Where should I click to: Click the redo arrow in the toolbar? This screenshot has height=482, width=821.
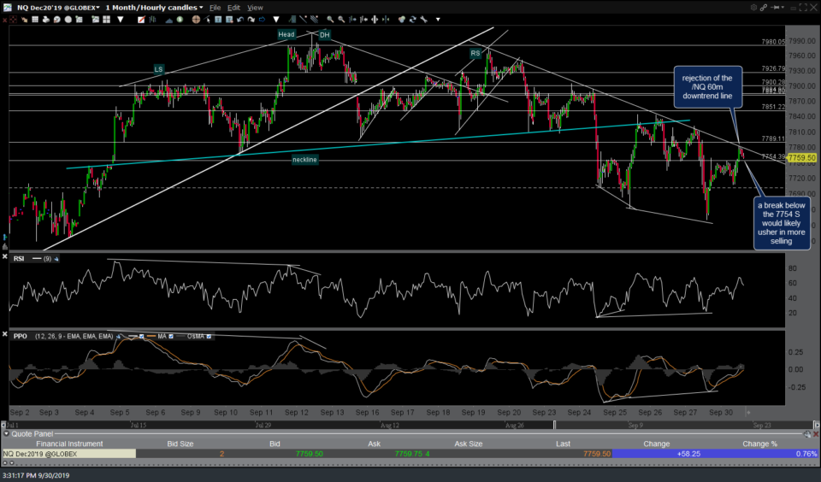(x=251, y=20)
